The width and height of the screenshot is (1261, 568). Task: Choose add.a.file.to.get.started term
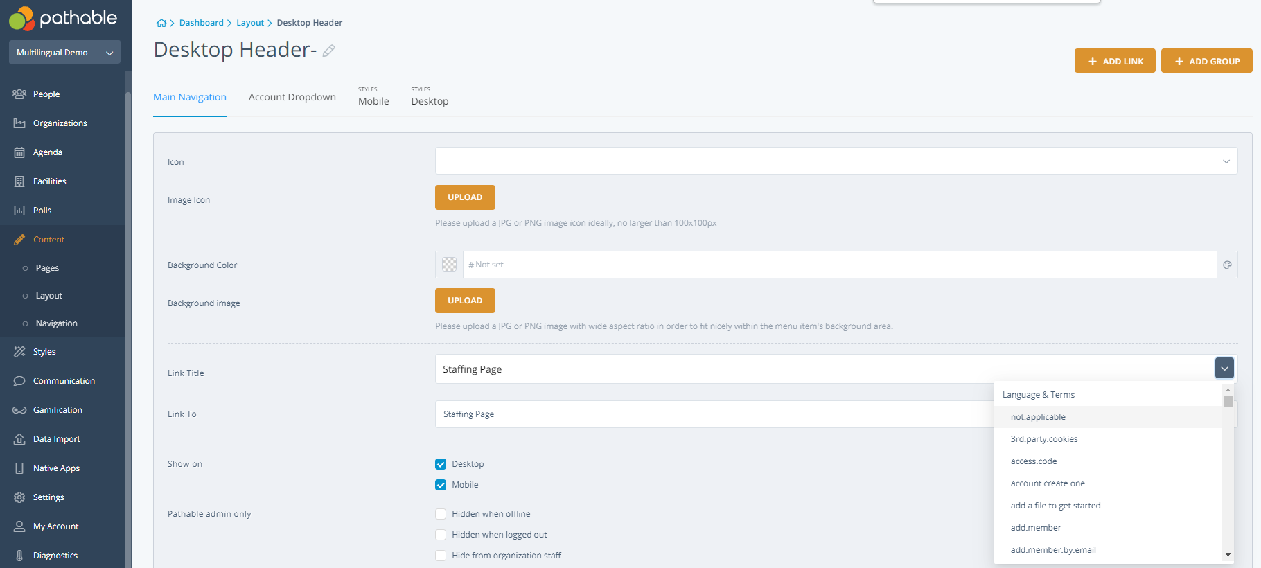tap(1108, 506)
